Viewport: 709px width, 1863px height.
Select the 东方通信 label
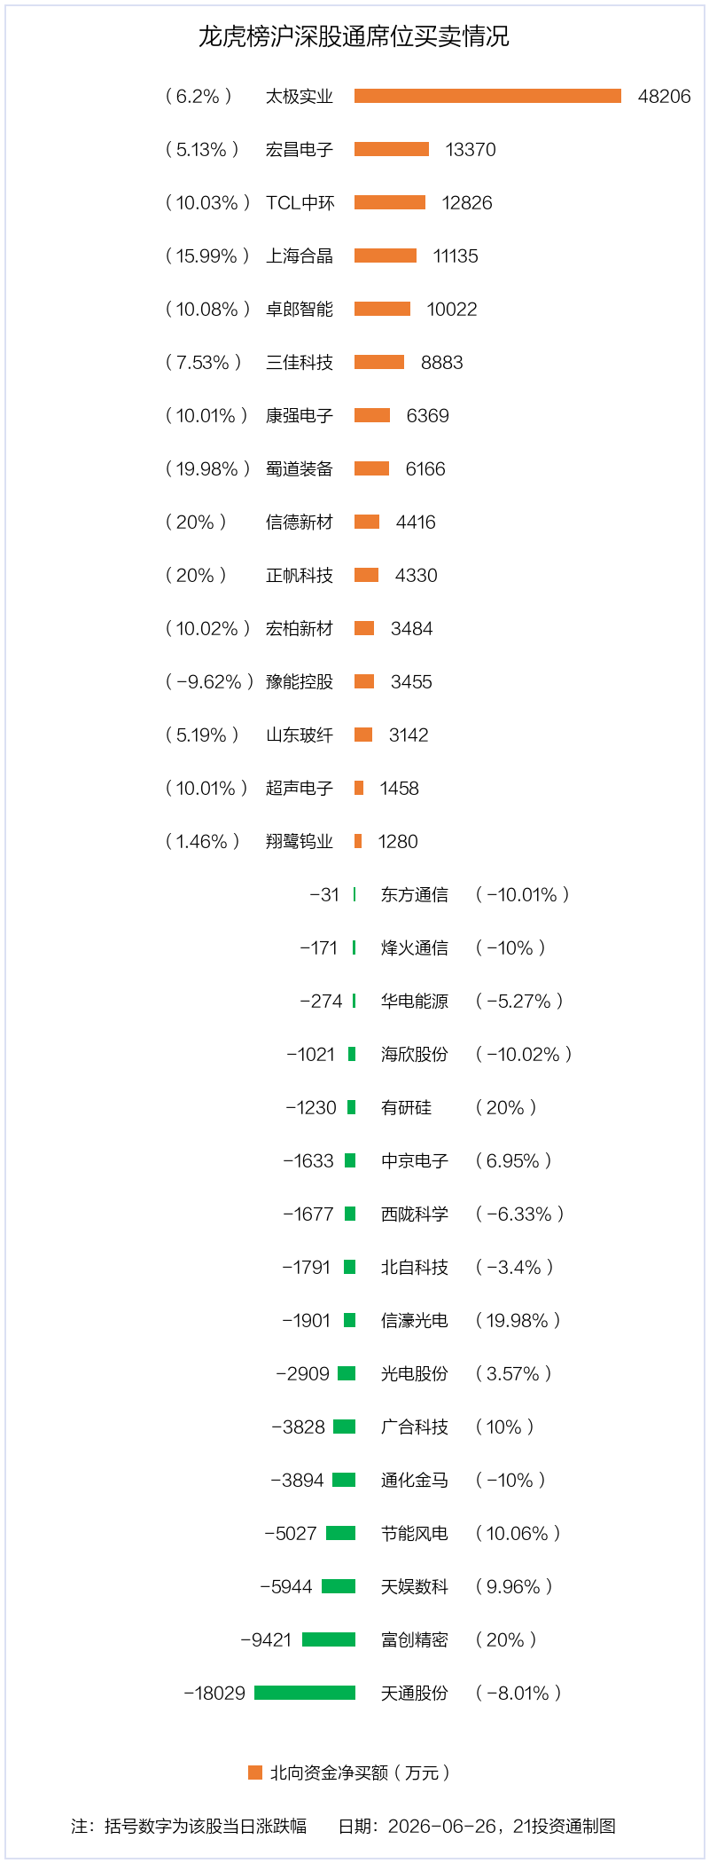415,894
